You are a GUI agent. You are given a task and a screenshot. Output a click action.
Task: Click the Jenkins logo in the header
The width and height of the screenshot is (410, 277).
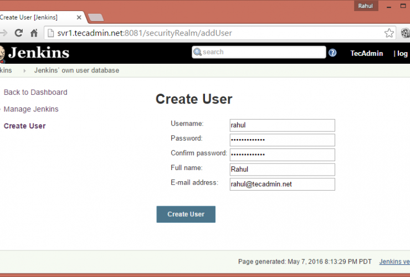[35, 53]
